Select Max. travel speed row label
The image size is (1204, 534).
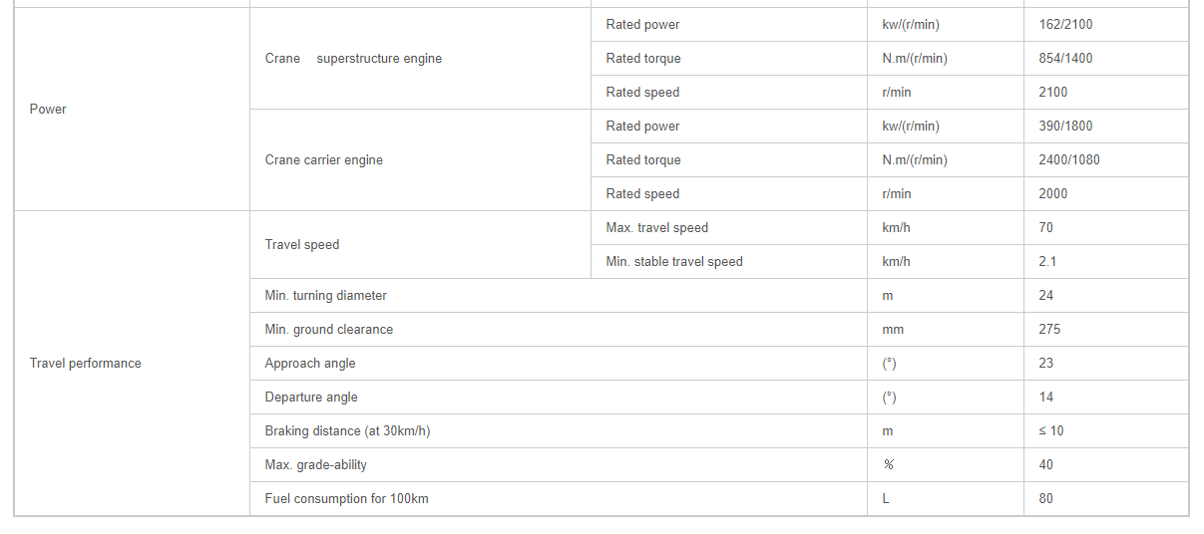click(x=657, y=228)
